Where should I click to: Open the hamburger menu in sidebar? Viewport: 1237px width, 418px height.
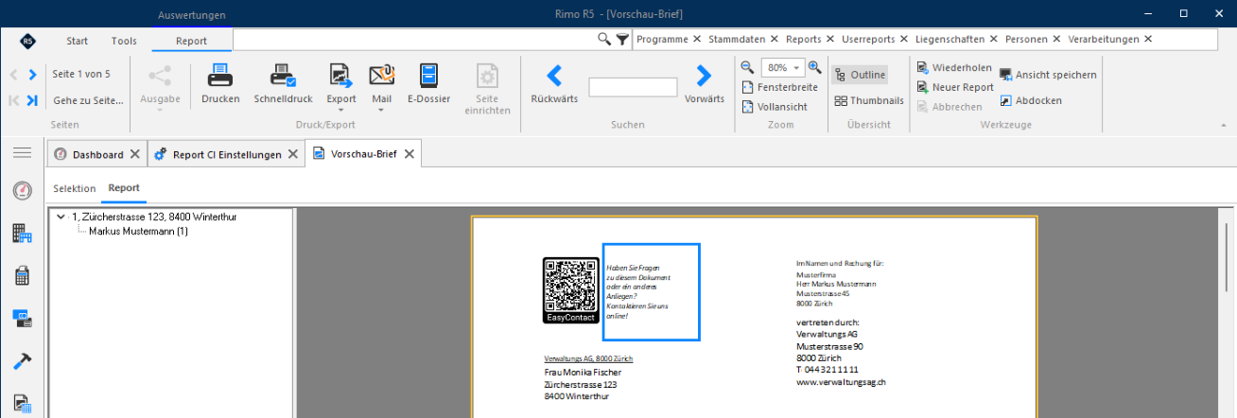pos(22,152)
